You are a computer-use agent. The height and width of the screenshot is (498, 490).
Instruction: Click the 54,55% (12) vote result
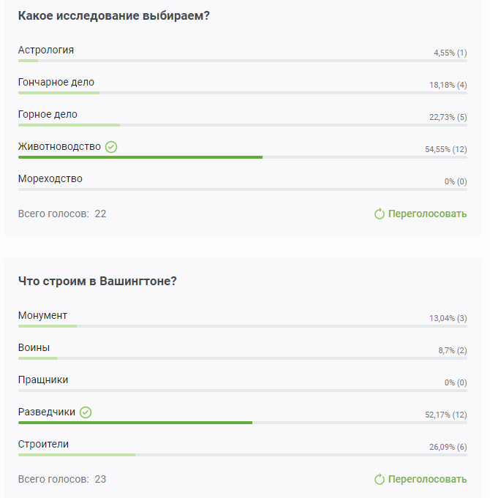pyautogui.click(x=445, y=149)
